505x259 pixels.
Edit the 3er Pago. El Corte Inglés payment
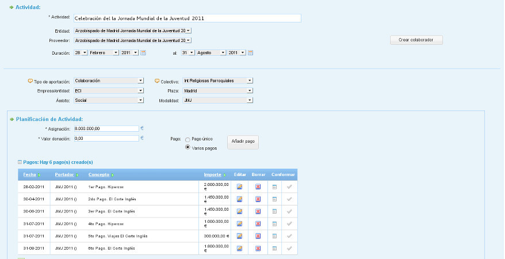pyautogui.click(x=239, y=211)
